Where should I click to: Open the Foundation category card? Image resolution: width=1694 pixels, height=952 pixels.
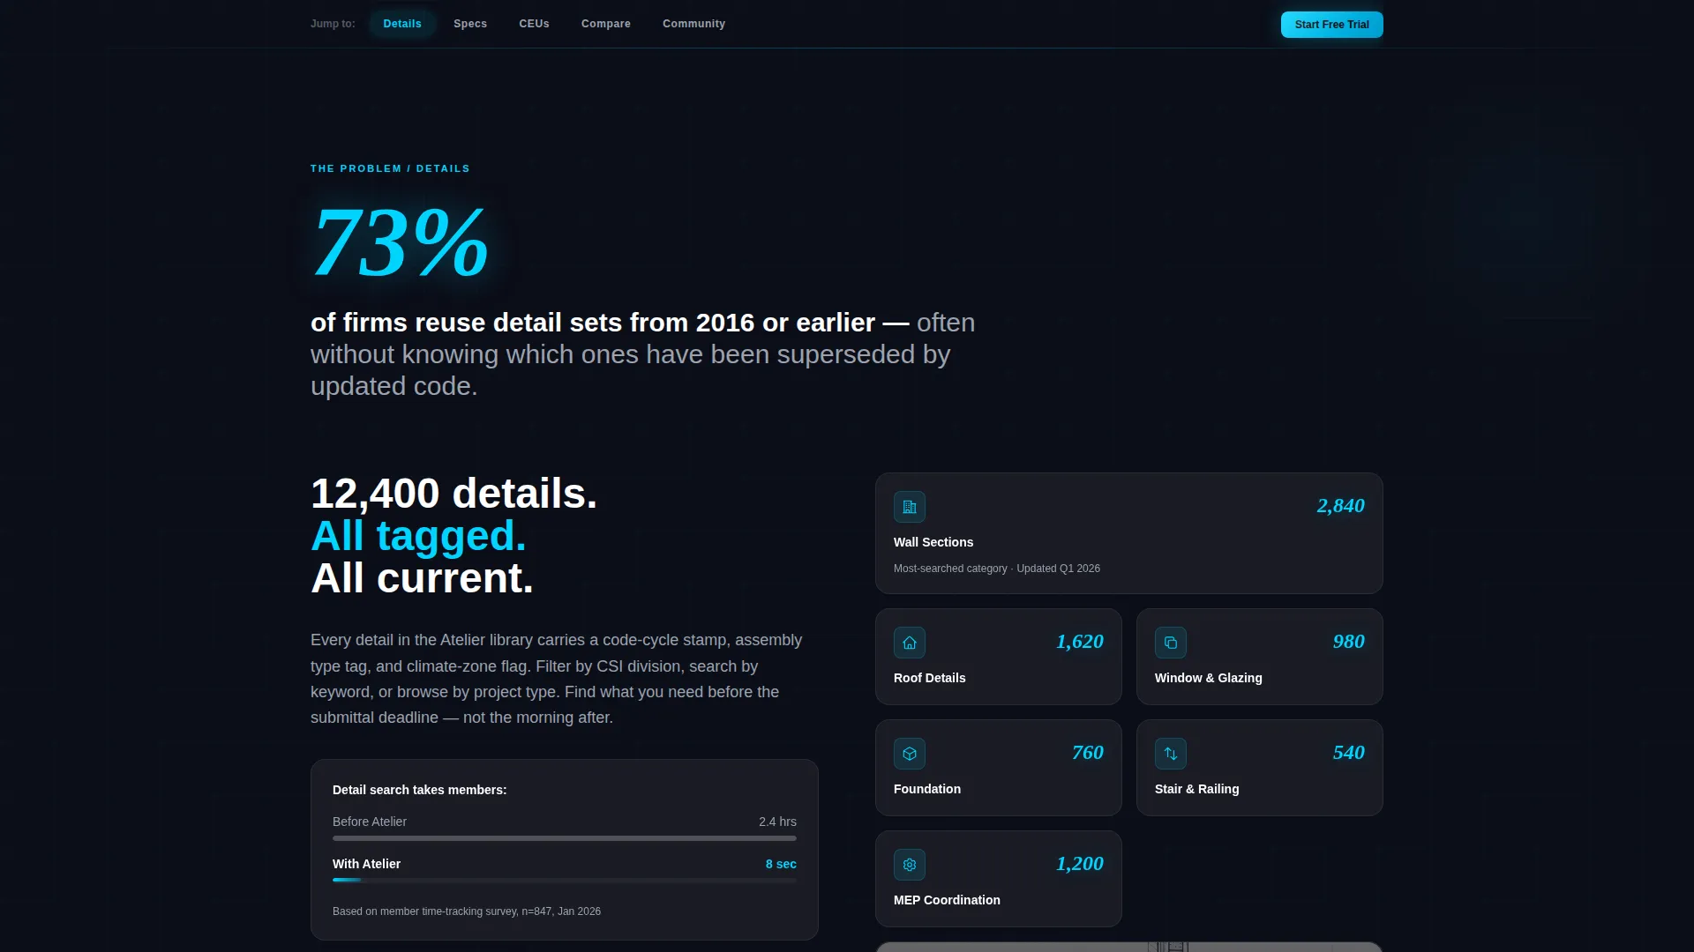998,768
